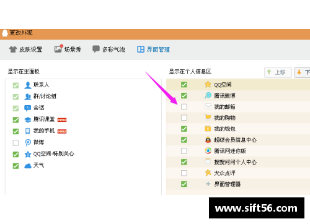The width and height of the screenshot is (310, 224).
Task: Check the 我的购物 checkbox
Action: [184, 118]
